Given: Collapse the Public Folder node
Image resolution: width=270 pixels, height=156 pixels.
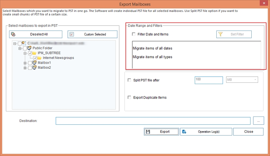Looking at the screenshot, I should 20,49.
